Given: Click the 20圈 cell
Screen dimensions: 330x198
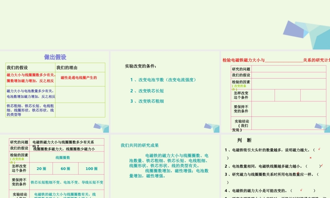Looking at the screenshot, I should (41, 169).
